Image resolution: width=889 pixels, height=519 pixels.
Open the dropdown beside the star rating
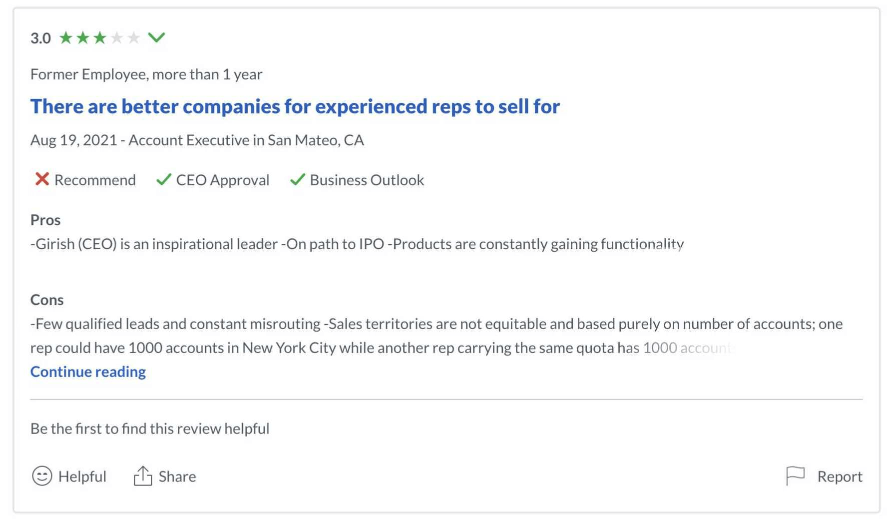(156, 36)
